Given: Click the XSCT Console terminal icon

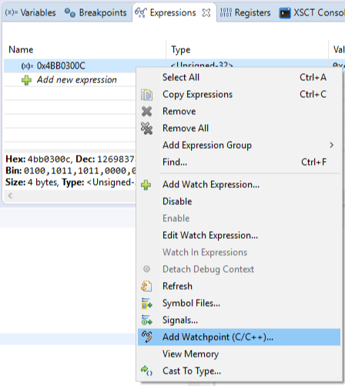Looking at the screenshot, I should pyautogui.click(x=285, y=13).
